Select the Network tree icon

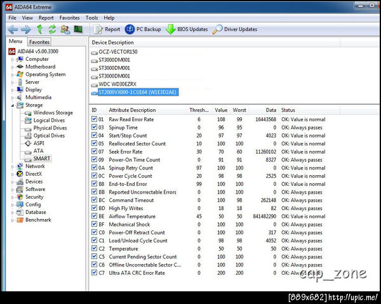tap(20, 166)
